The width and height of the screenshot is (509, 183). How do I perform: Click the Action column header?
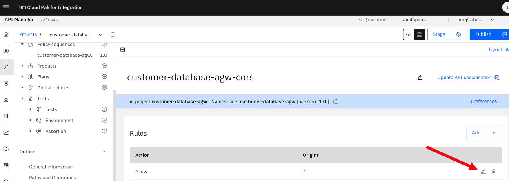tap(142, 155)
